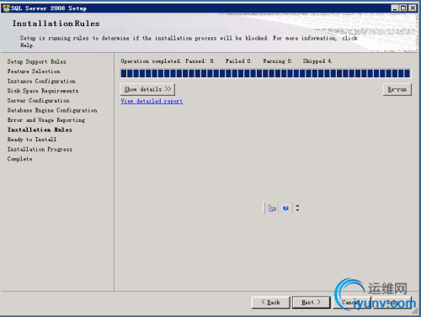
Task: Select Instance Configuration step
Action: pos(41,82)
